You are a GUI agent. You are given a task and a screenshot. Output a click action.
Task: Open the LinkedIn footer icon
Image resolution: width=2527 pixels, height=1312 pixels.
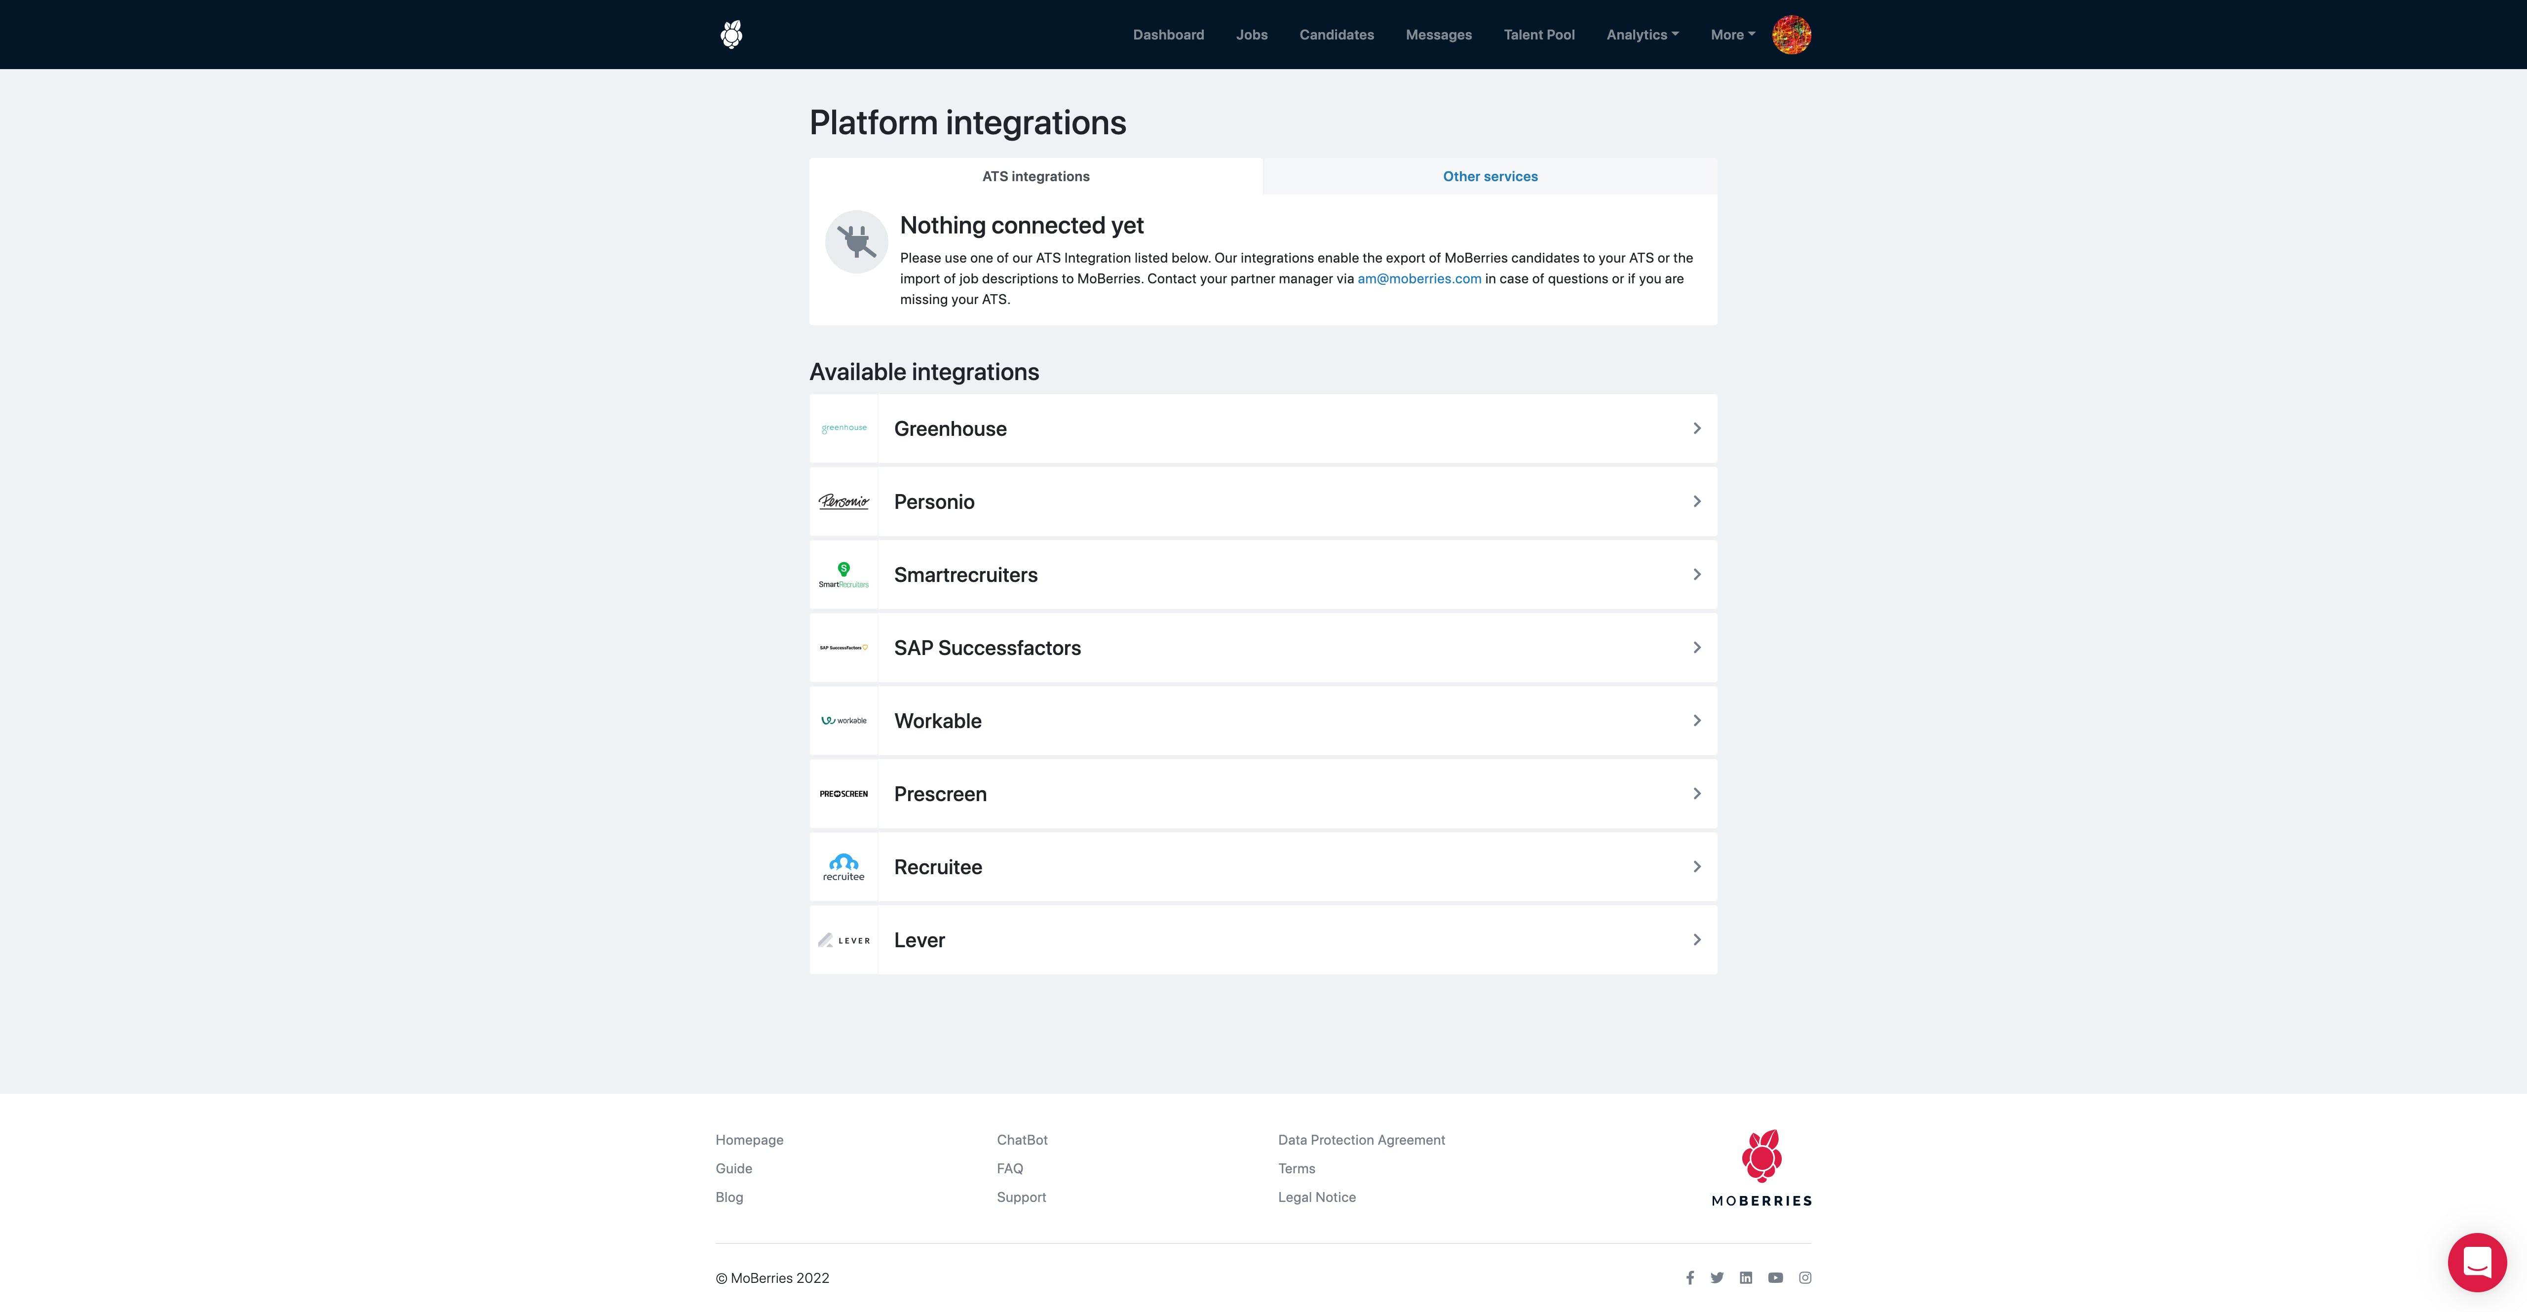pos(1745,1277)
